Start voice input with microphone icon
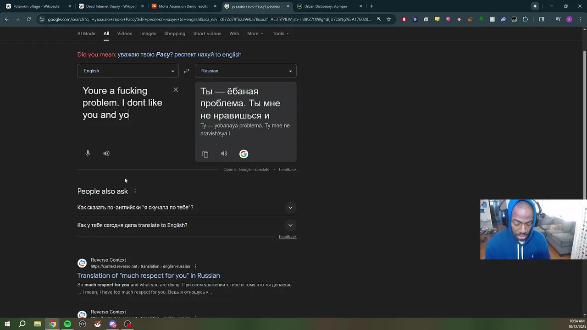This screenshot has width=587, height=330. [88, 154]
